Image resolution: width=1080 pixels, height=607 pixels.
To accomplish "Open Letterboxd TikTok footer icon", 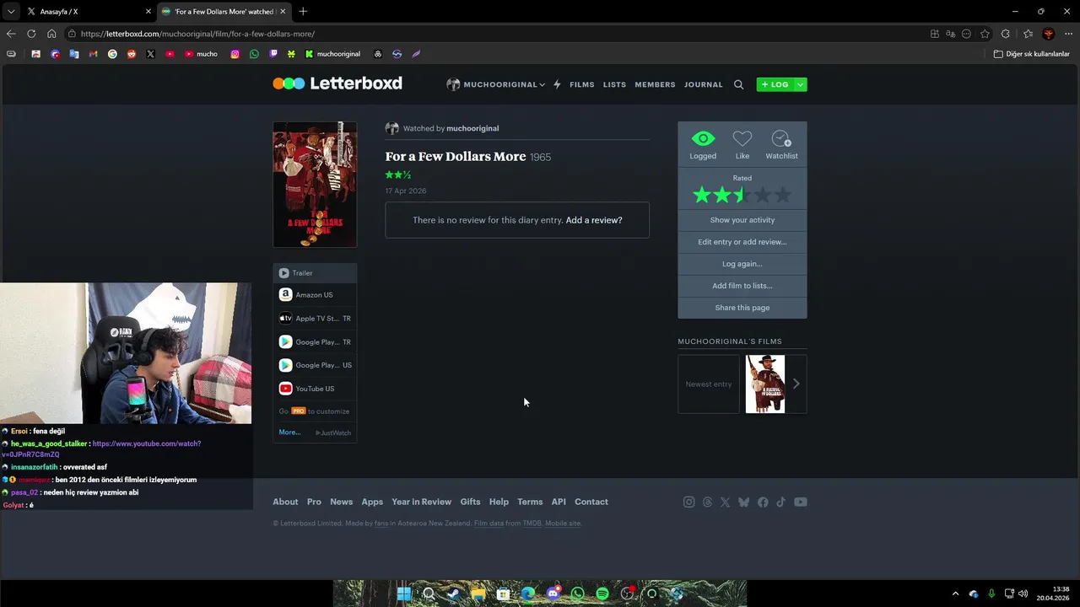I will pos(780,502).
